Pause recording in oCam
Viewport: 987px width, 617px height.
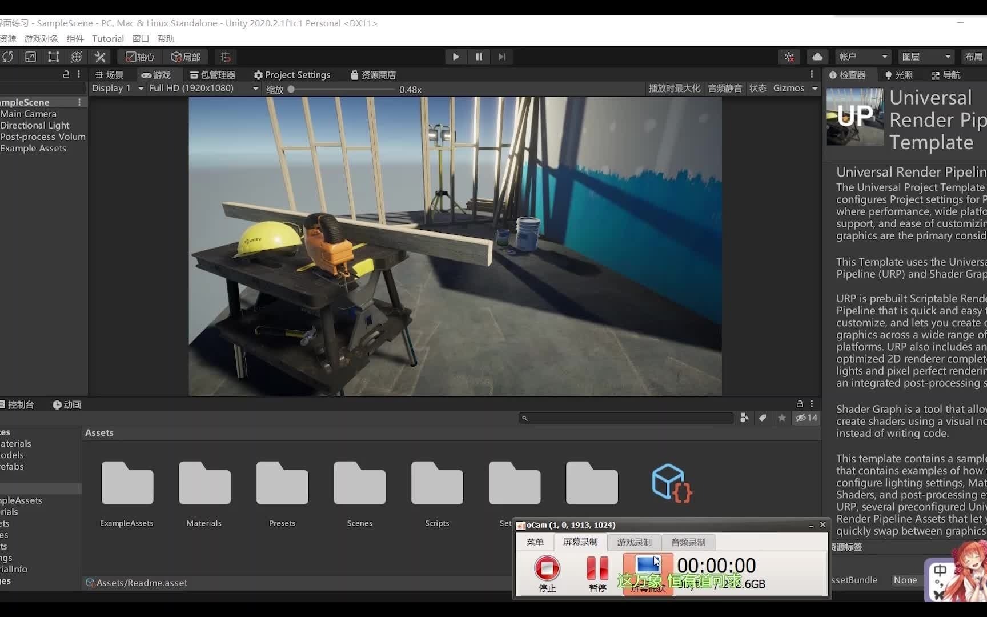tap(597, 574)
